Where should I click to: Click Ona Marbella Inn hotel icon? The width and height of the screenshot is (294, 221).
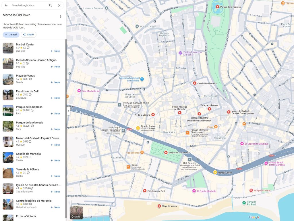[79, 91]
